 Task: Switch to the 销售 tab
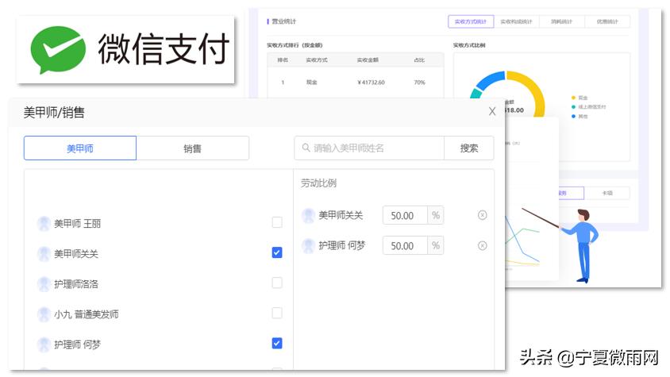[192, 148]
